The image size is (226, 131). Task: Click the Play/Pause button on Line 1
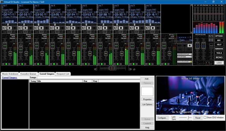tap(5, 28)
